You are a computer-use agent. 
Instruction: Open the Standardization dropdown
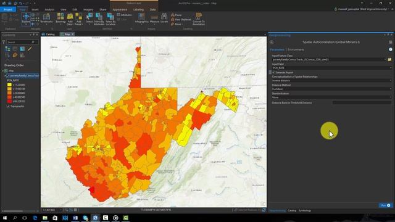(x=391, y=97)
